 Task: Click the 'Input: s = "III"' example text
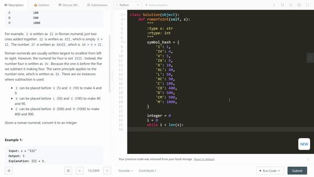[x=23, y=151]
